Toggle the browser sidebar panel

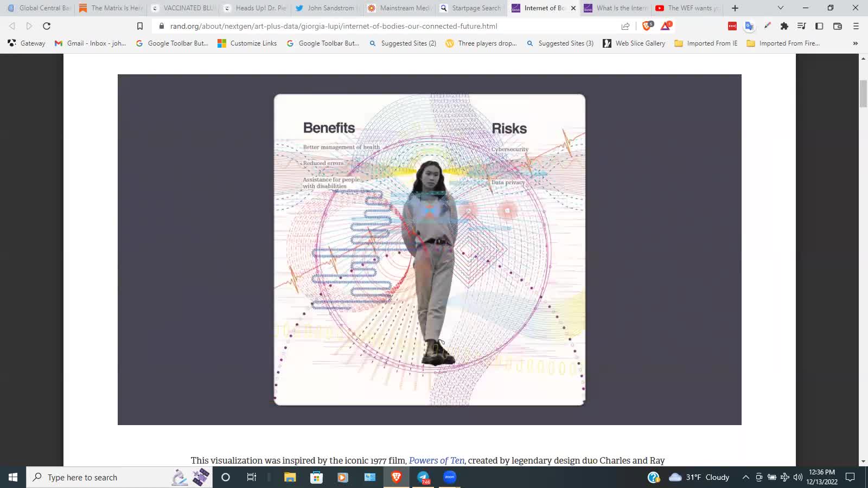(819, 26)
